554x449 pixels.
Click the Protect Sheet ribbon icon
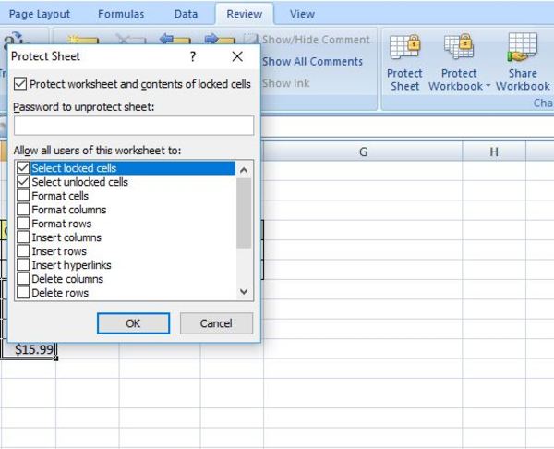click(404, 47)
